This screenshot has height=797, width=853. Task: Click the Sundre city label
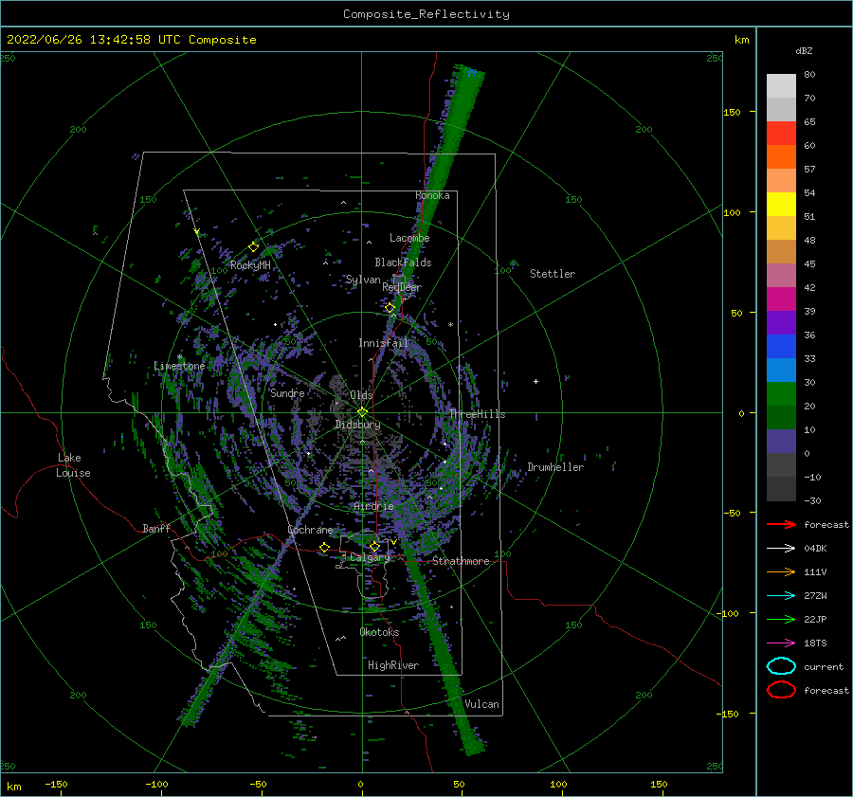287,392
